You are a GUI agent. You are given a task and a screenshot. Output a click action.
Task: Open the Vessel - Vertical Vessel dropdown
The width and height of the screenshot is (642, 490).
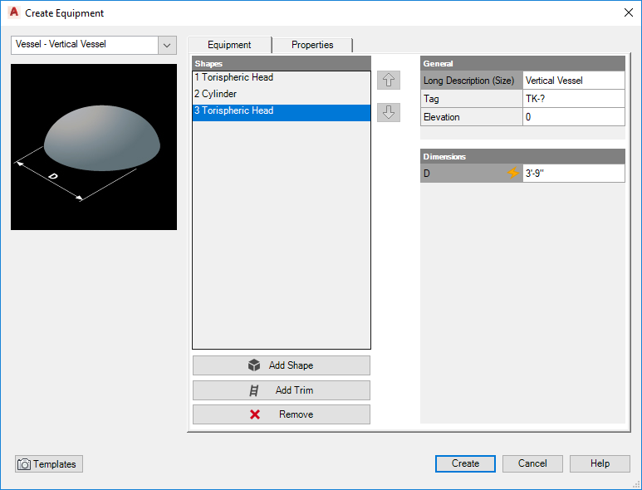coord(167,45)
